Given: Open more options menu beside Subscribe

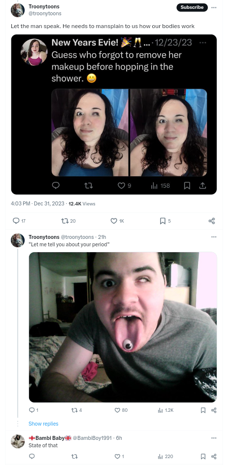Looking at the screenshot, I should point(214,7).
